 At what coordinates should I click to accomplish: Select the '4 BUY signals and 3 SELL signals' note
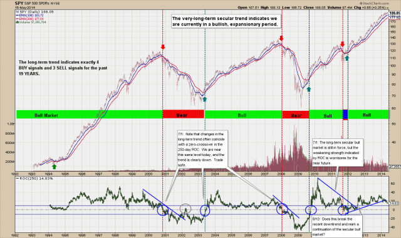[63, 68]
